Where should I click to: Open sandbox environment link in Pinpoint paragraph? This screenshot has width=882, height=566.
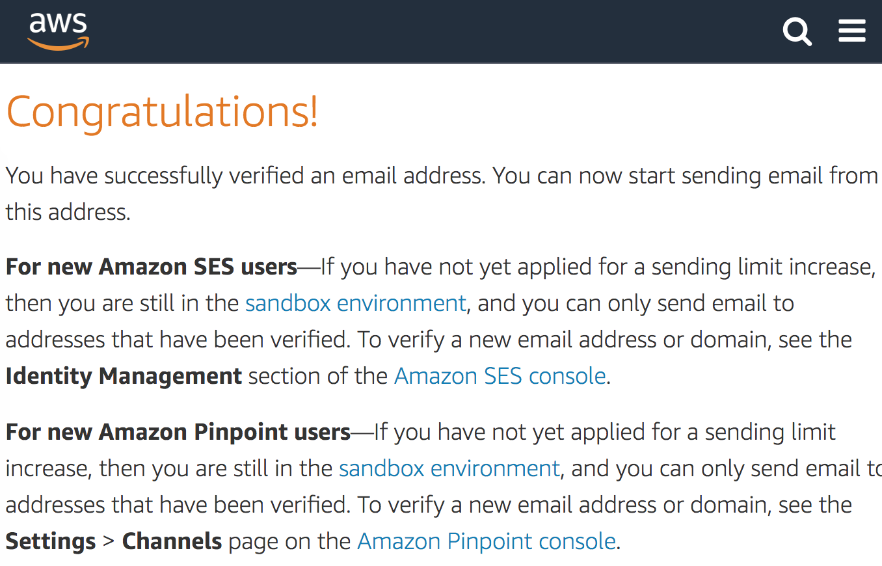(449, 468)
